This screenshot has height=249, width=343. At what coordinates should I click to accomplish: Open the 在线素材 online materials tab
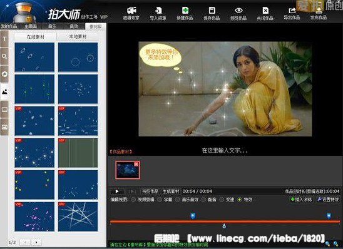point(36,37)
